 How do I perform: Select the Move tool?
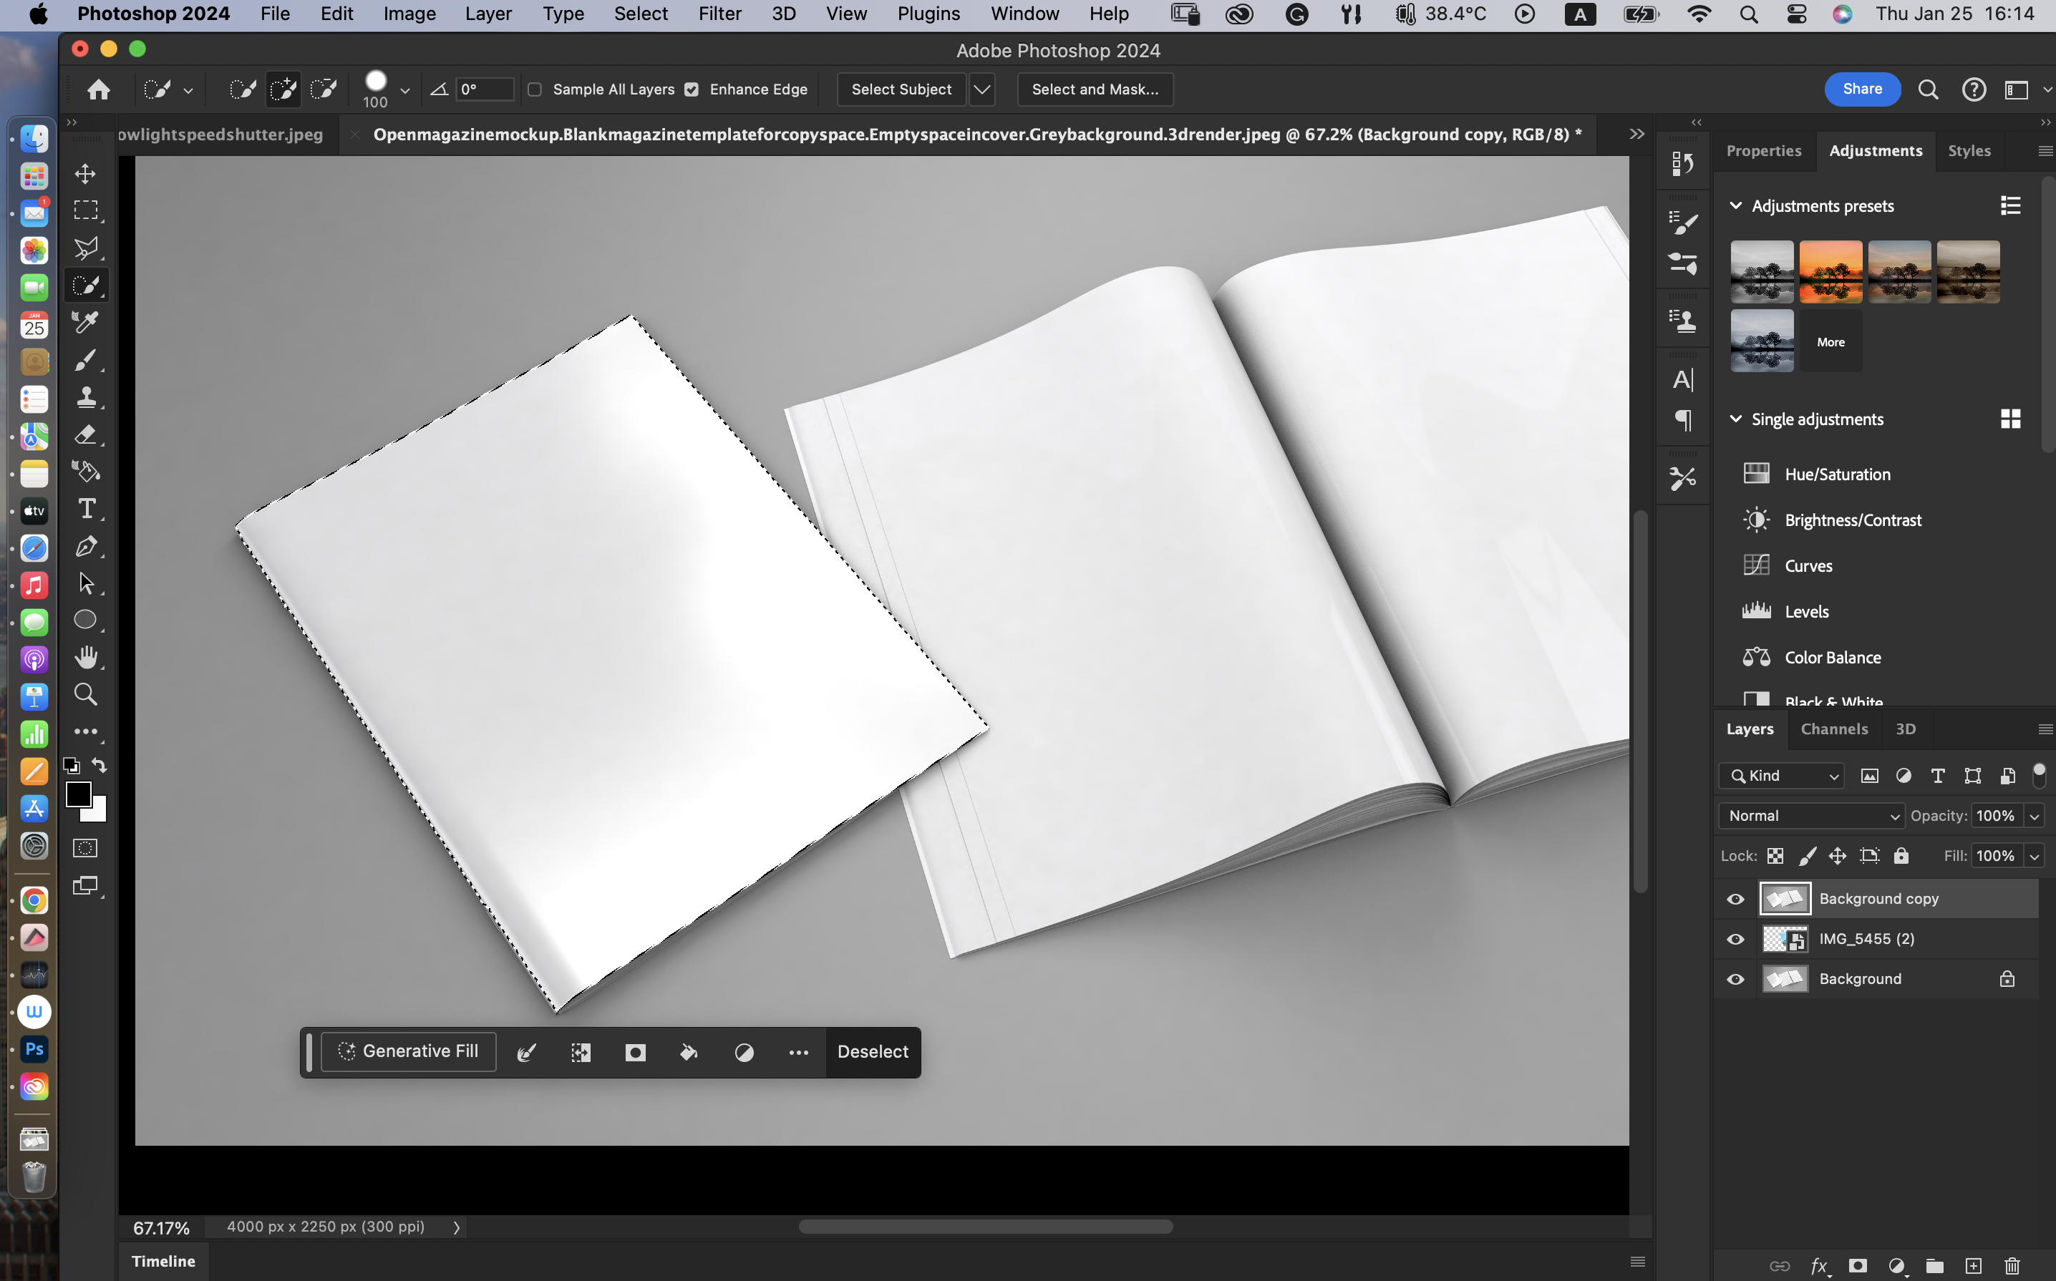click(86, 174)
